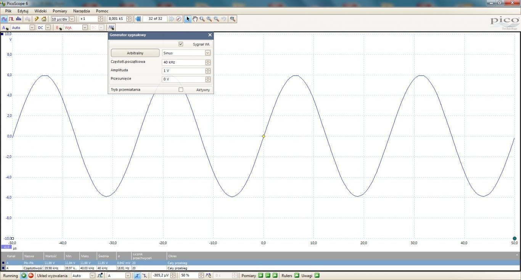Adjust the 40 kHz frequency stepper
Image resolution: width=521 pixels, height=280 pixels.
tap(208, 62)
